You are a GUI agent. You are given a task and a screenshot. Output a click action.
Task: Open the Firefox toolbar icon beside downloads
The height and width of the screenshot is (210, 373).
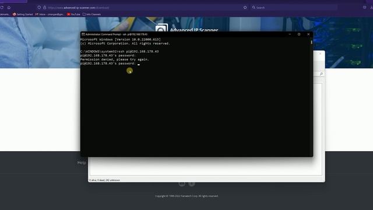pos(364,8)
